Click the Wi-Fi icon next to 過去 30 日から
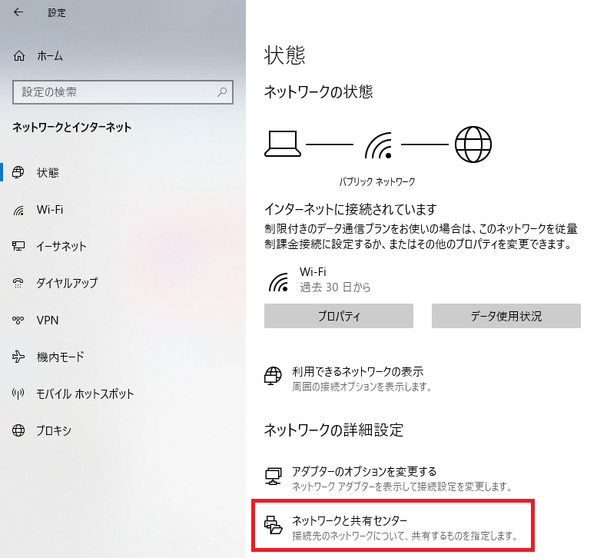Viewport: 607px width, 558px height. [x=279, y=282]
